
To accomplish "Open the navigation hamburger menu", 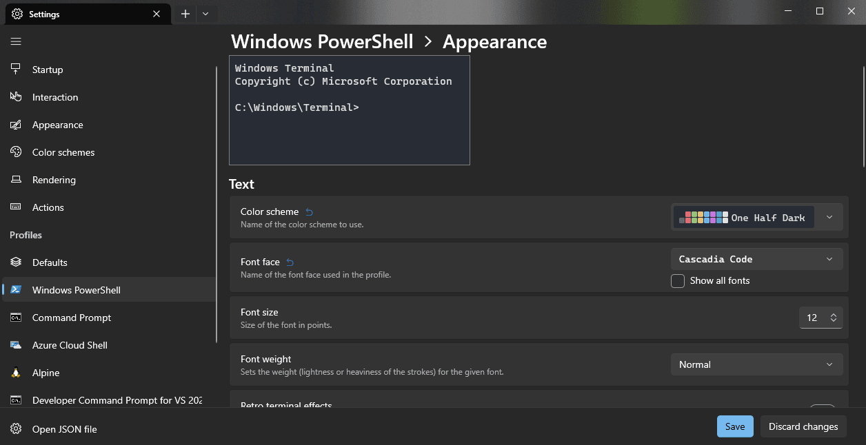I will (15, 40).
